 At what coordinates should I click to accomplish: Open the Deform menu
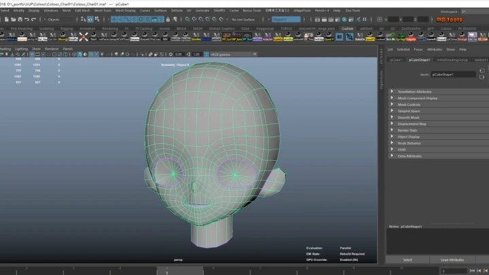pyautogui.click(x=177, y=10)
